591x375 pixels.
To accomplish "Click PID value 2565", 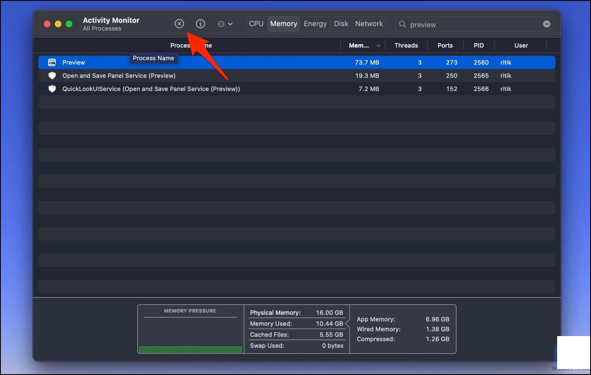I will click(481, 75).
